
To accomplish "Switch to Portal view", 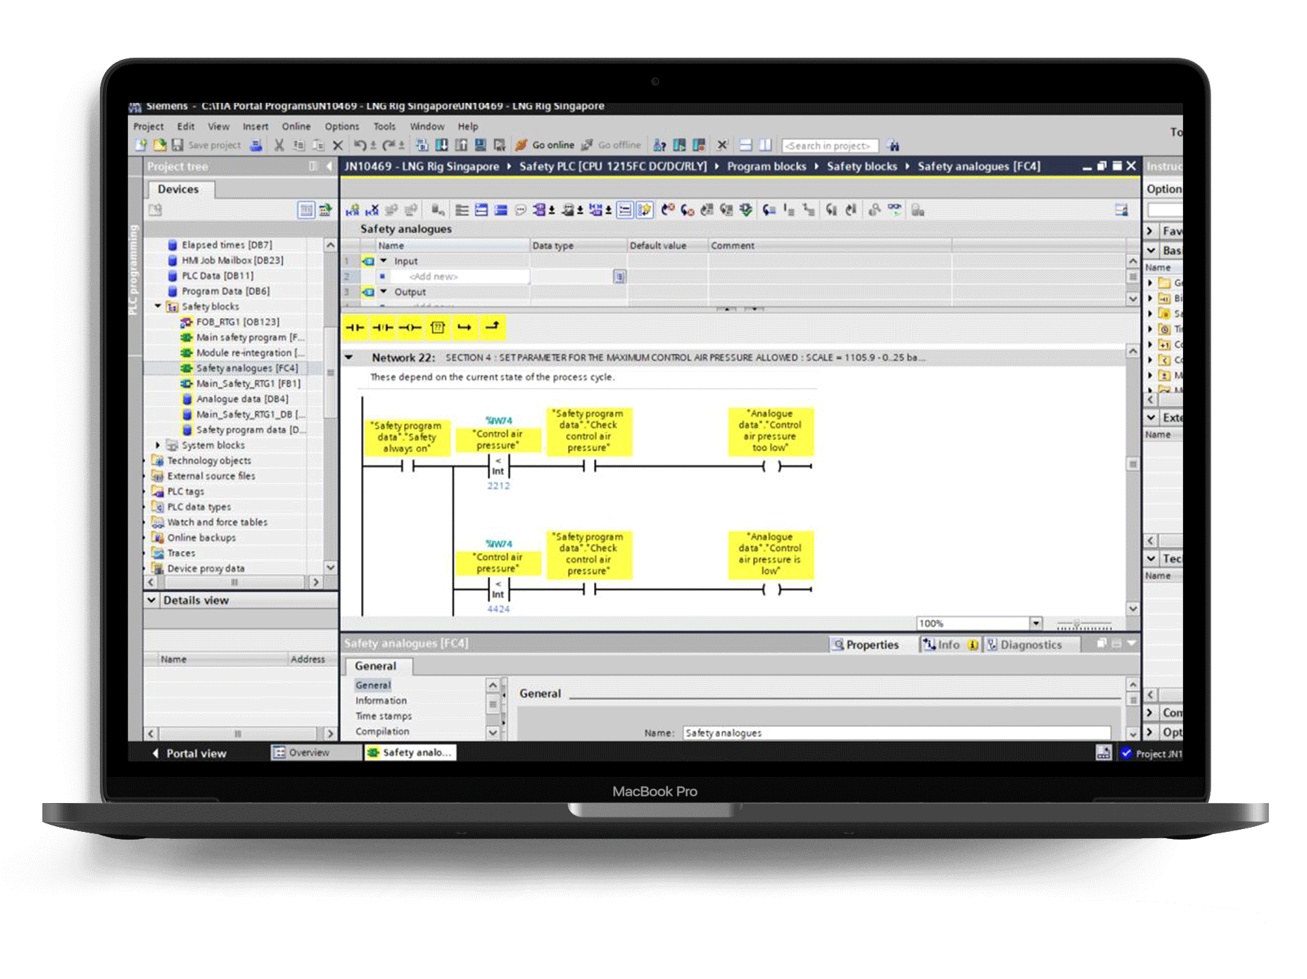I will tap(189, 753).
